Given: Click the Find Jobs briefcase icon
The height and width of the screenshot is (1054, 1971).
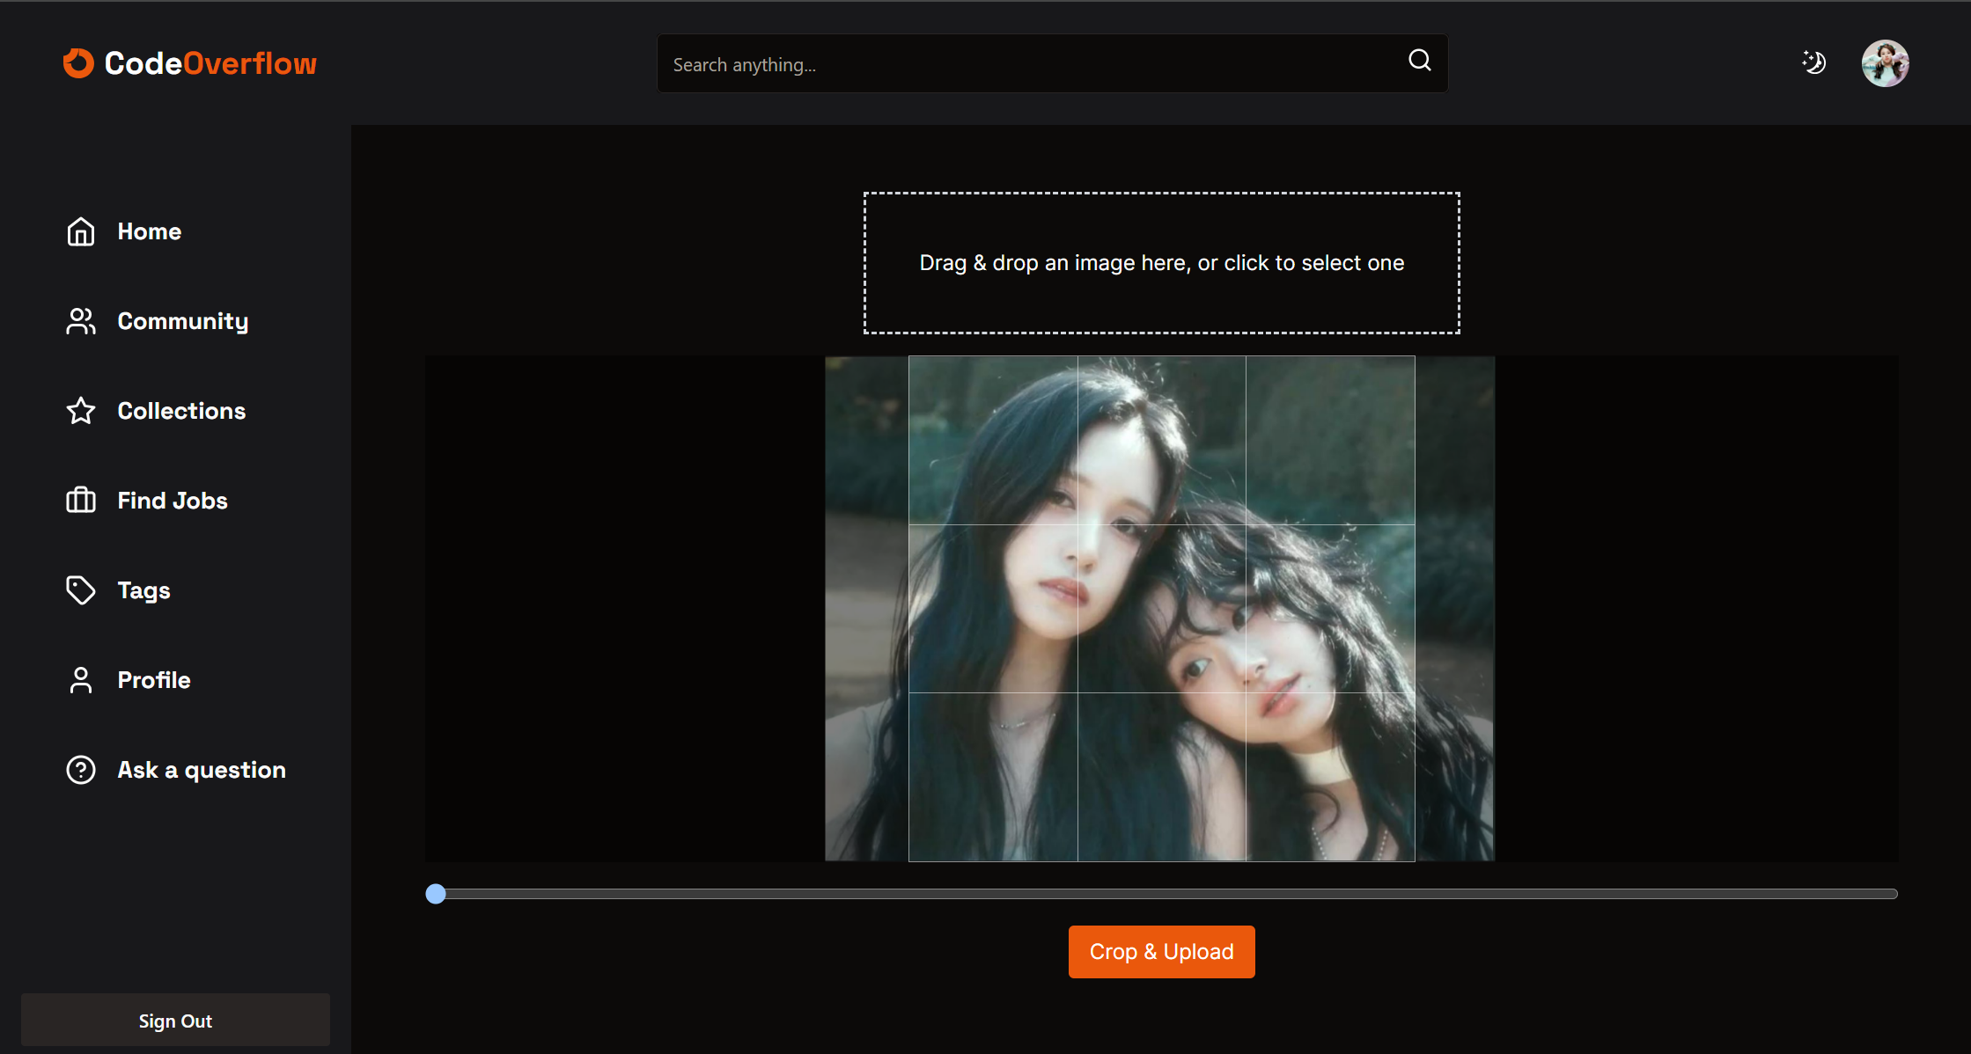Looking at the screenshot, I should point(81,501).
